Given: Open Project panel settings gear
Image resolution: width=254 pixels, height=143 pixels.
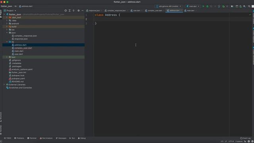Looking at the screenshot, I should click(79, 11).
